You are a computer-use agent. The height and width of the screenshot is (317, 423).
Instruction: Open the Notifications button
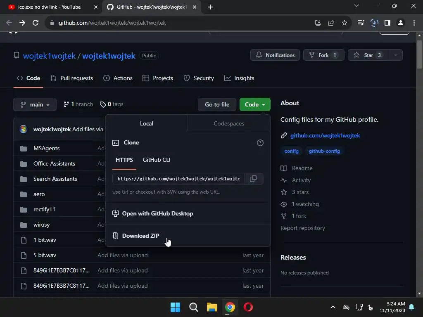coord(275,55)
